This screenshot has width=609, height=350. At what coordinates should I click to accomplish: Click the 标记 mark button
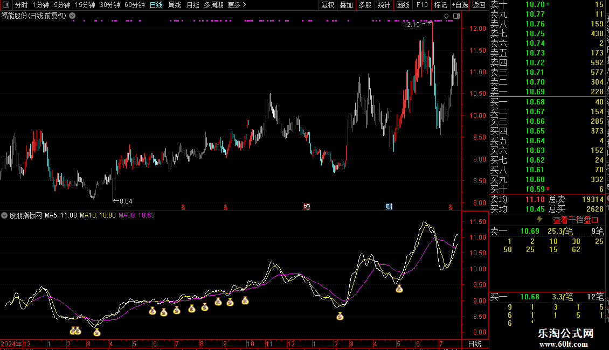pyautogui.click(x=440, y=5)
